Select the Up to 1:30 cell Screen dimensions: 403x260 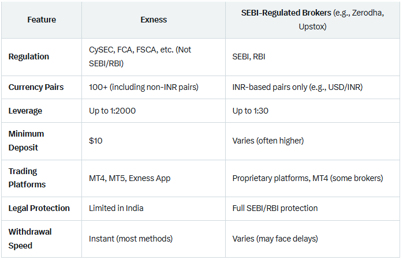click(251, 111)
